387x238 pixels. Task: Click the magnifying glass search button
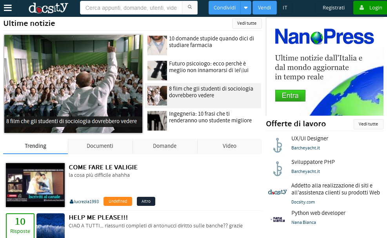(190, 7)
